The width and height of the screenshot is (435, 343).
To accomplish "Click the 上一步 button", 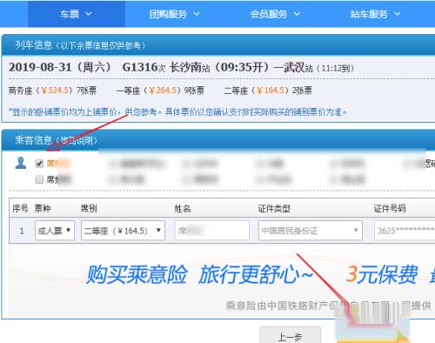I will coord(290,336).
